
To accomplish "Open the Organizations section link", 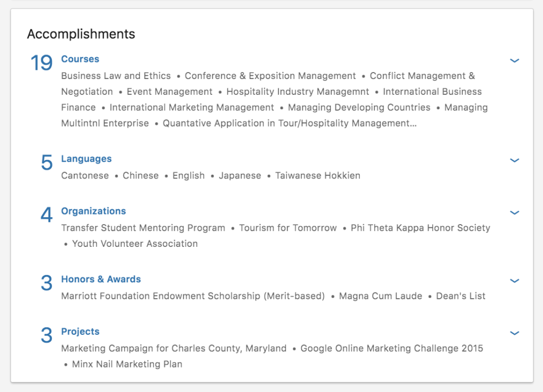I will coord(93,211).
